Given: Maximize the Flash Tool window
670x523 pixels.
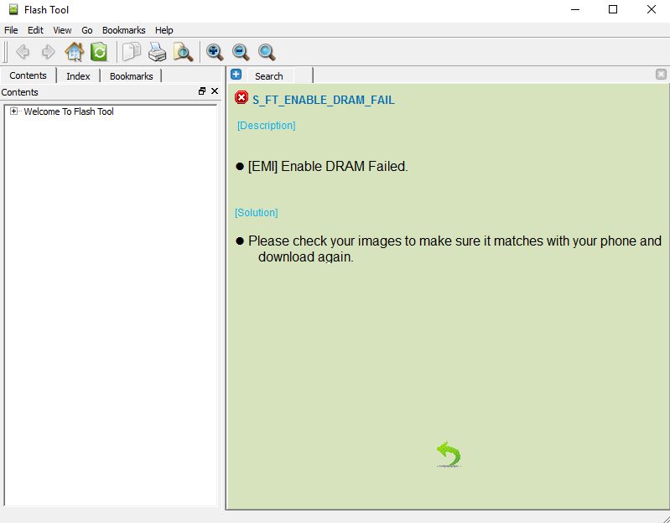Looking at the screenshot, I should pos(613,9).
